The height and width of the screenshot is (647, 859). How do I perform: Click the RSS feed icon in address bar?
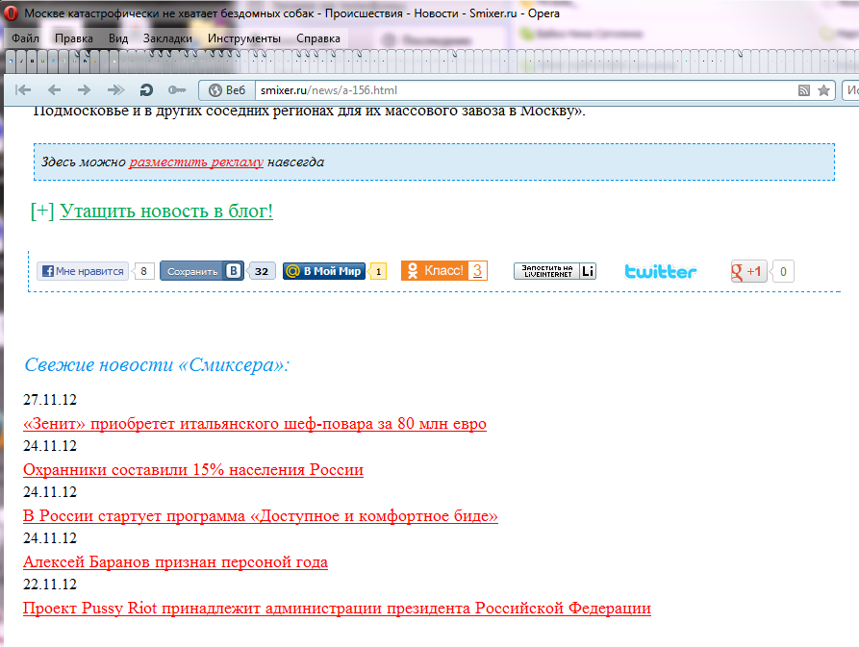tap(803, 90)
